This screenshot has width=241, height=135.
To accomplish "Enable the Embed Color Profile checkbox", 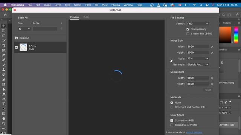I will click(x=172, y=125).
